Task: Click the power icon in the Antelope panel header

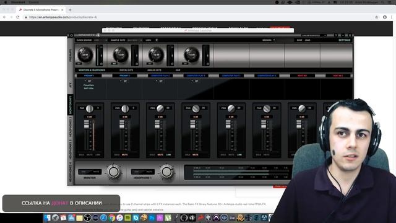Action: (x=72, y=35)
